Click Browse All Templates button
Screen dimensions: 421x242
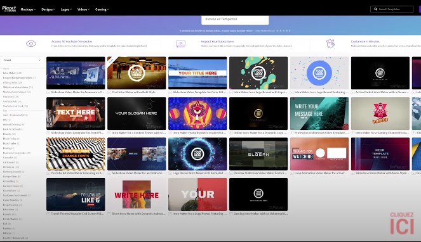pos(235,20)
